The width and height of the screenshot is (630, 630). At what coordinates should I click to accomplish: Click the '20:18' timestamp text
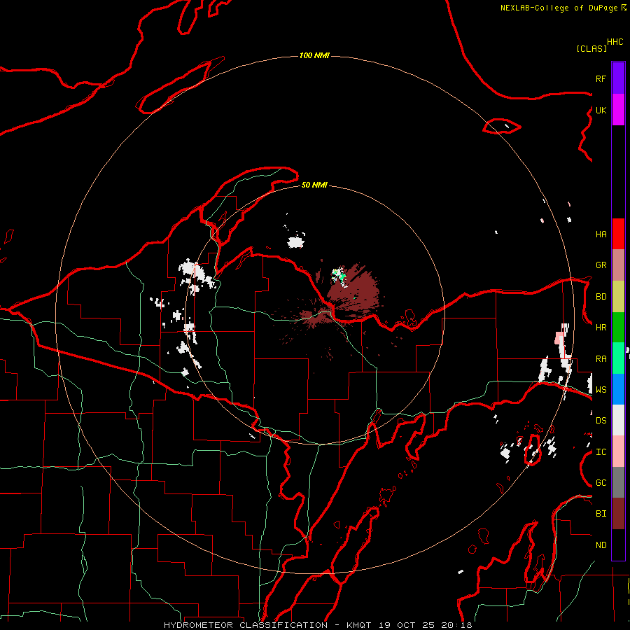(456, 625)
